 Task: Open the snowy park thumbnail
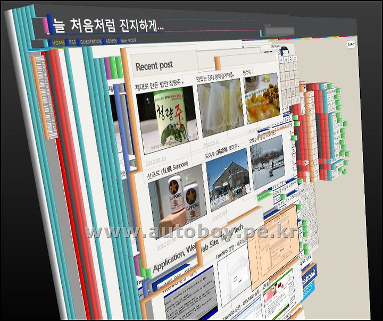pyautogui.click(x=267, y=163)
